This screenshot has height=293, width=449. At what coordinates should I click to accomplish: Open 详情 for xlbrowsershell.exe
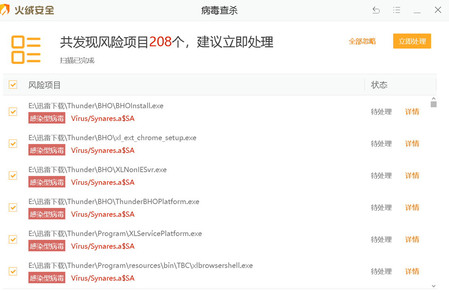coord(412,271)
